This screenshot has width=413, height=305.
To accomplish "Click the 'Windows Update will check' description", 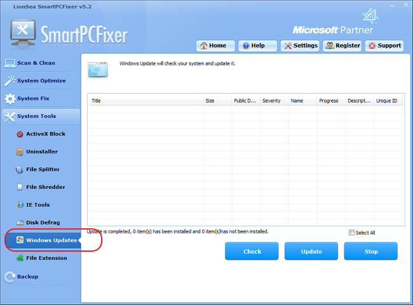I will [177, 63].
